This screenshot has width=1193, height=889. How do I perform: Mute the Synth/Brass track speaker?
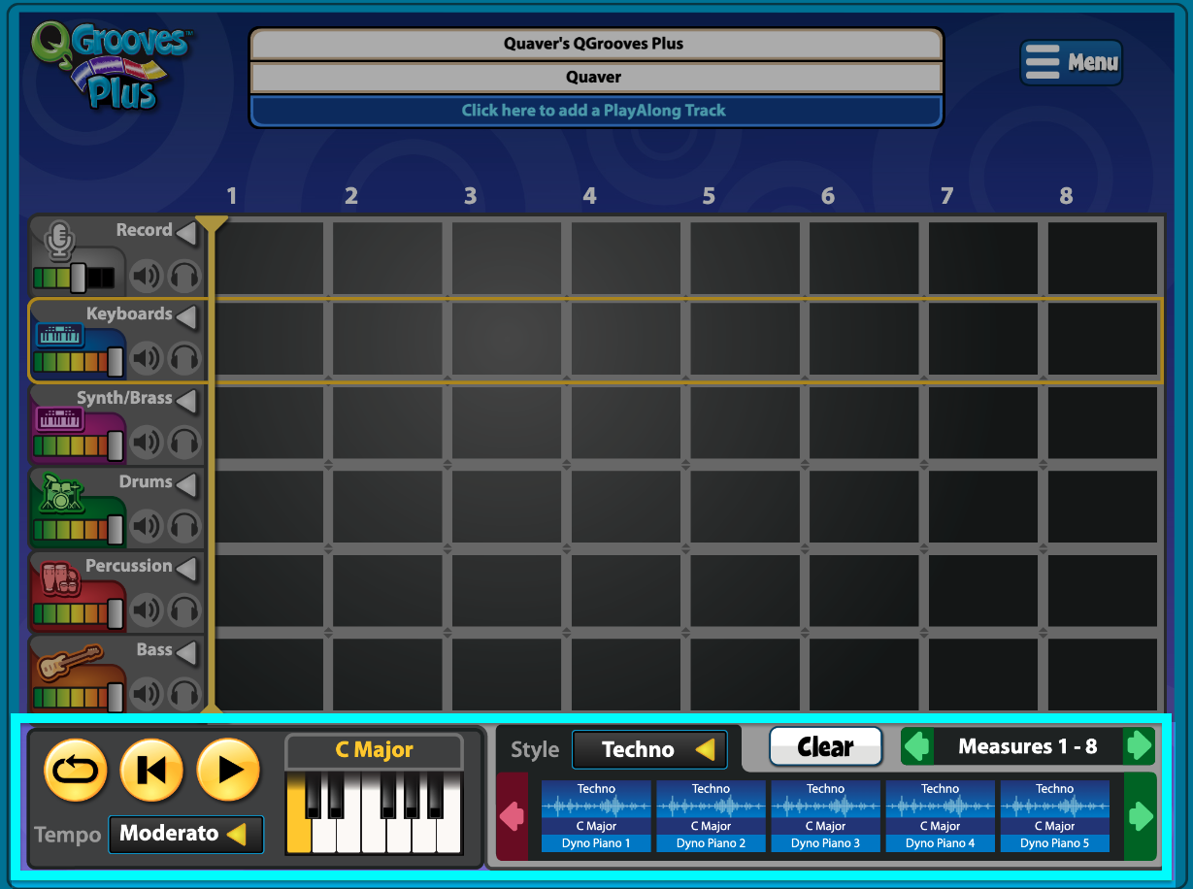147,444
